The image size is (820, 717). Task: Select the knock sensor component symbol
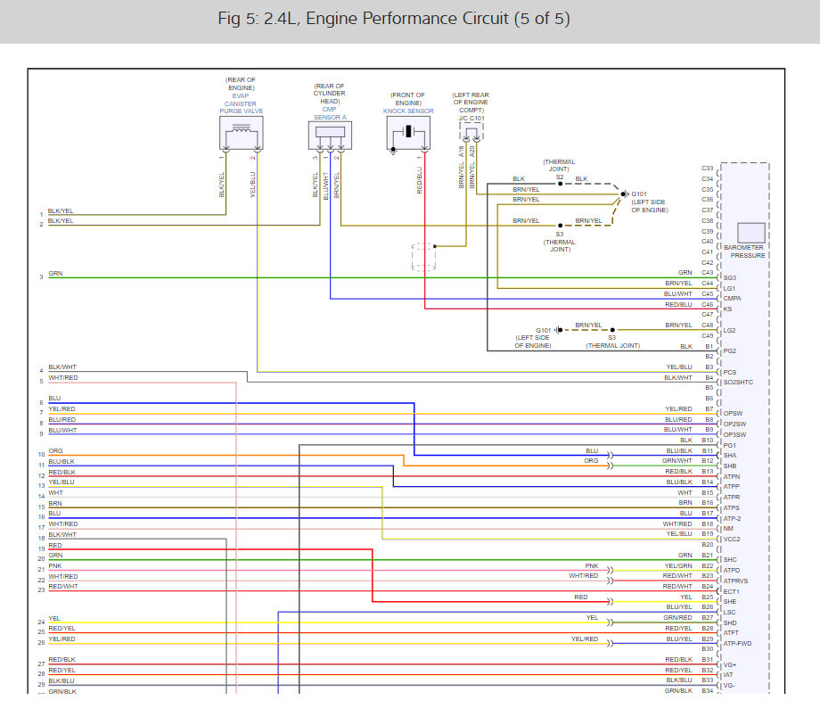409,133
